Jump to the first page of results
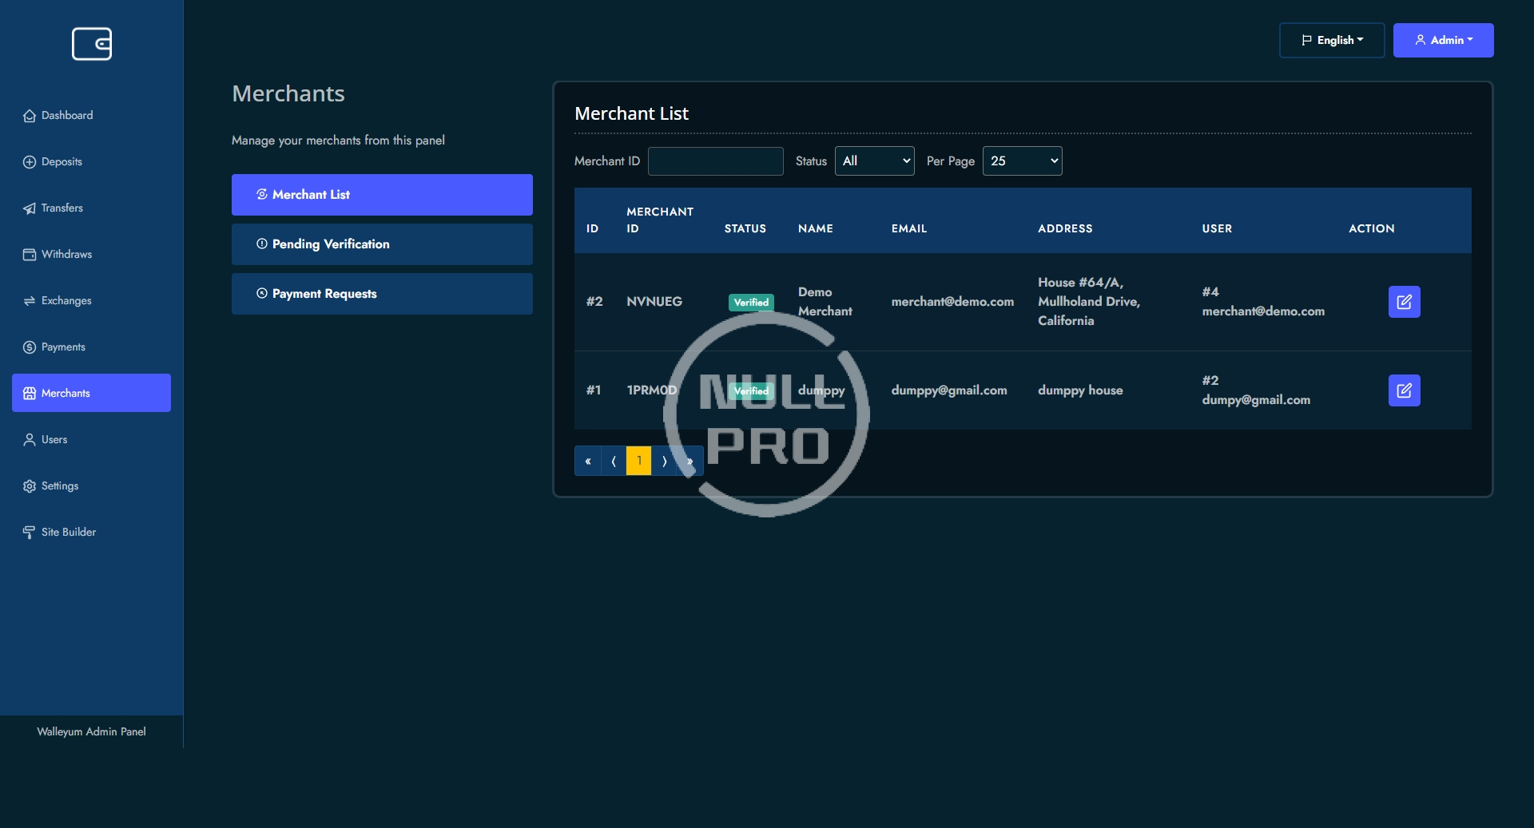1534x828 pixels. 587,461
